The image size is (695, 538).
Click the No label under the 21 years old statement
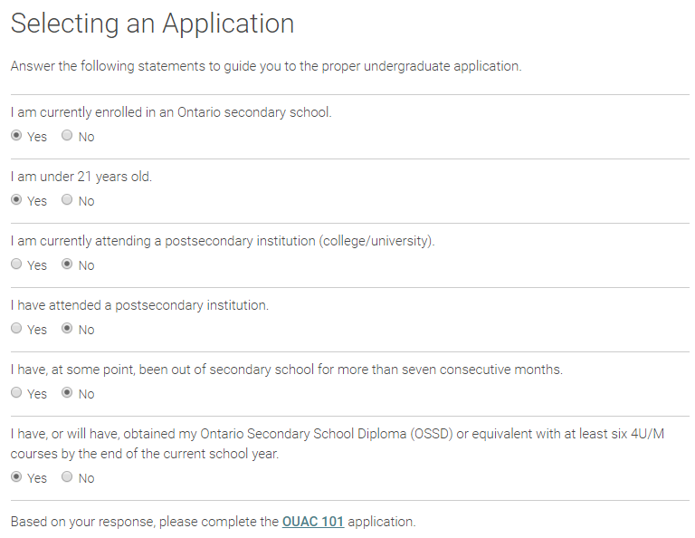pos(87,201)
